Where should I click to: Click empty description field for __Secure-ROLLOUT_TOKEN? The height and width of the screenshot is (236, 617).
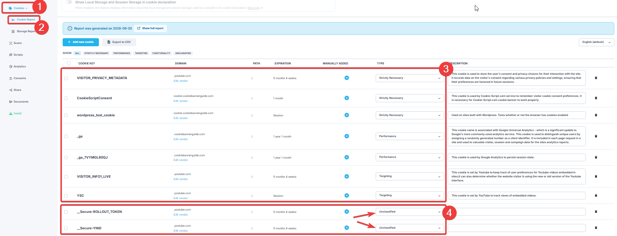point(517,212)
